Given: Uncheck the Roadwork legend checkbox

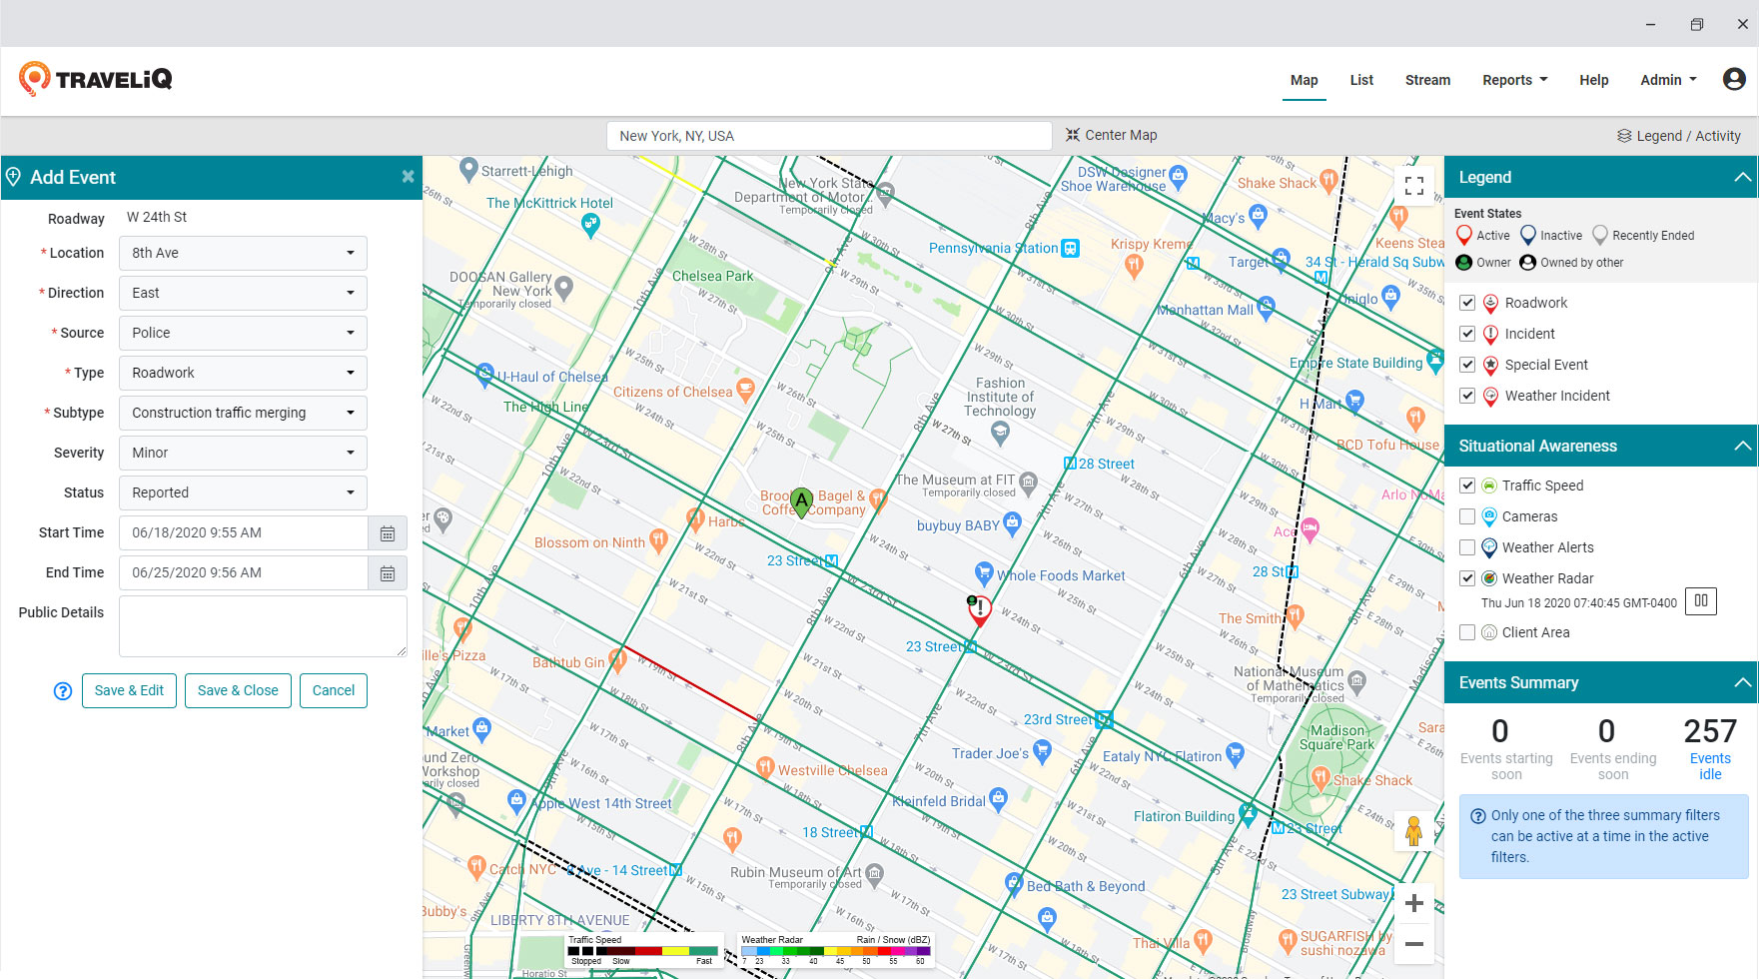Looking at the screenshot, I should point(1467,302).
